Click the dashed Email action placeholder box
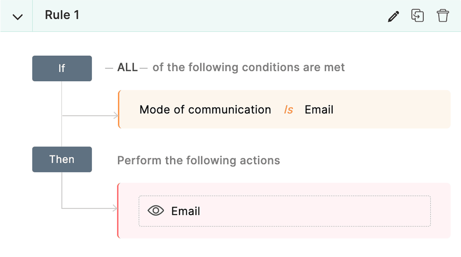Viewport: 461px width, 257px height. pyautogui.click(x=285, y=211)
